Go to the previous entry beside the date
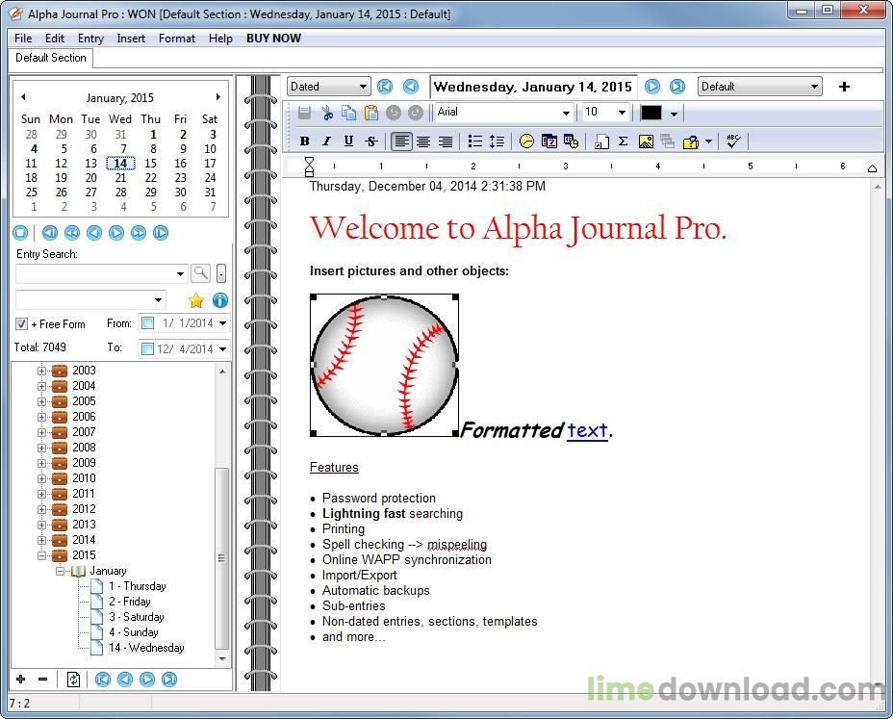Screen dimensions: 893x719 [x=411, y=87]
